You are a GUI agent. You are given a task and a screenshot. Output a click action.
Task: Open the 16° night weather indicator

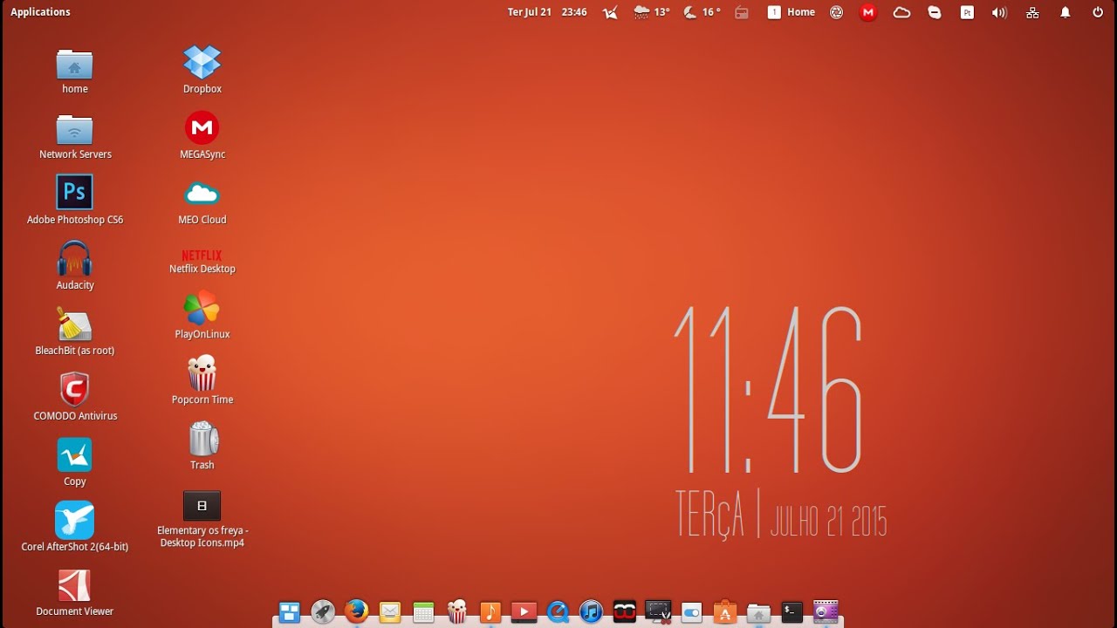pos(702,12)
